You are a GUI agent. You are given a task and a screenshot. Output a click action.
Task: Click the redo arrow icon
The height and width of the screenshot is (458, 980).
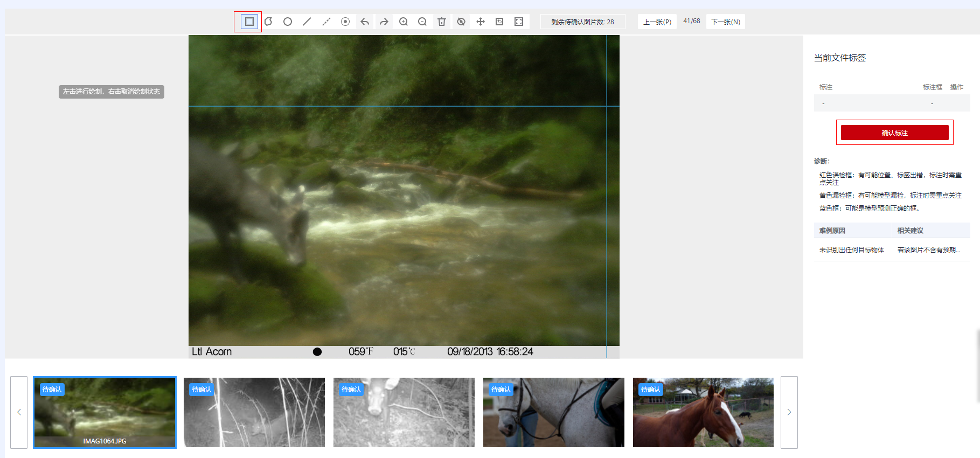tap(384, 22)
